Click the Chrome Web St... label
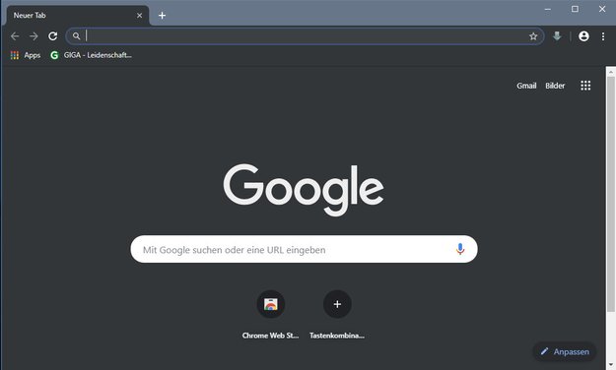The height and width of the screenshot is (370, 616). [x=270, y=336]
